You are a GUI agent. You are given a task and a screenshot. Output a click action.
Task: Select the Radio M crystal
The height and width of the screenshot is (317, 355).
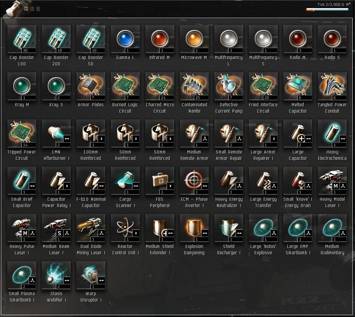(x=298, y=39)
